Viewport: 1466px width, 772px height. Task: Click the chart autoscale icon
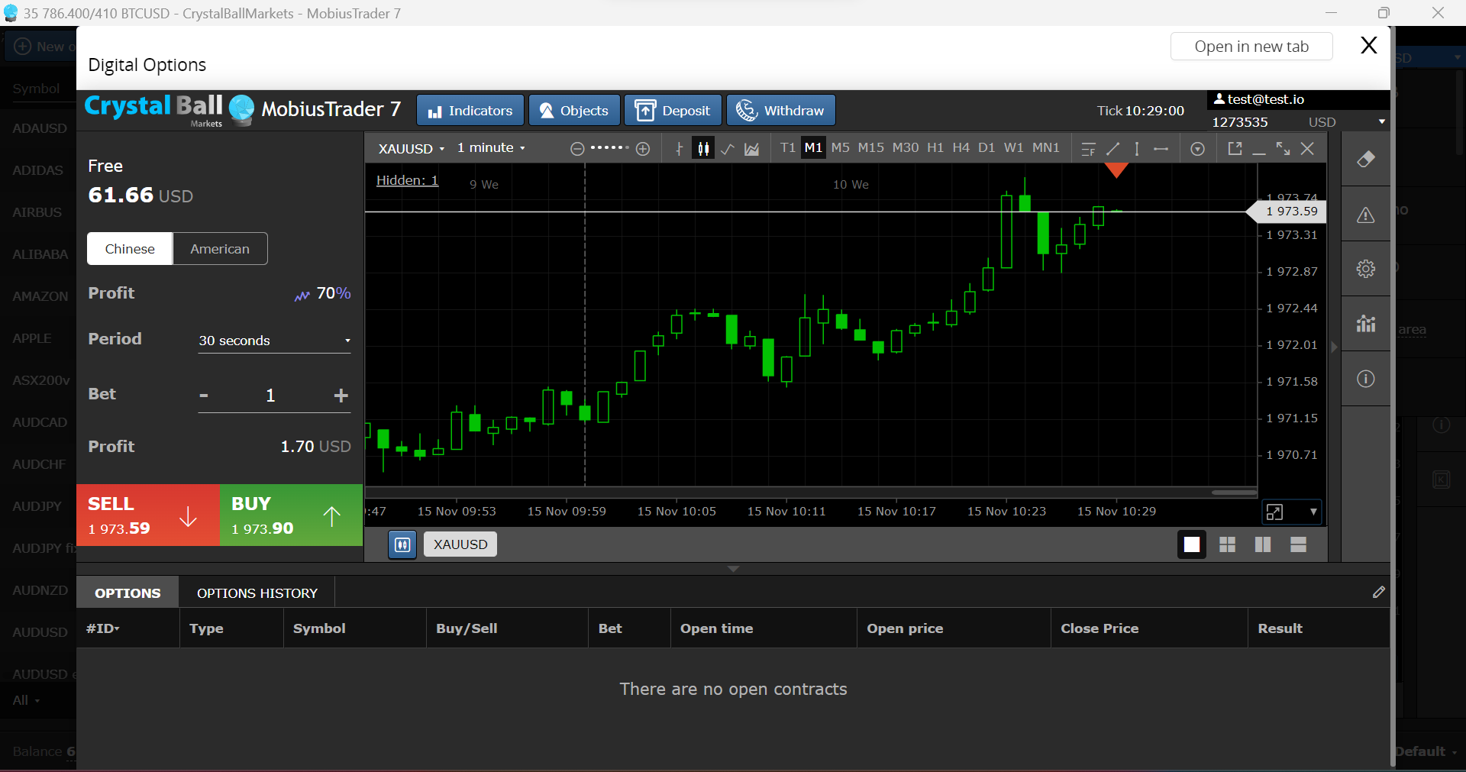pyautogui.click(x=1274, y=512)
